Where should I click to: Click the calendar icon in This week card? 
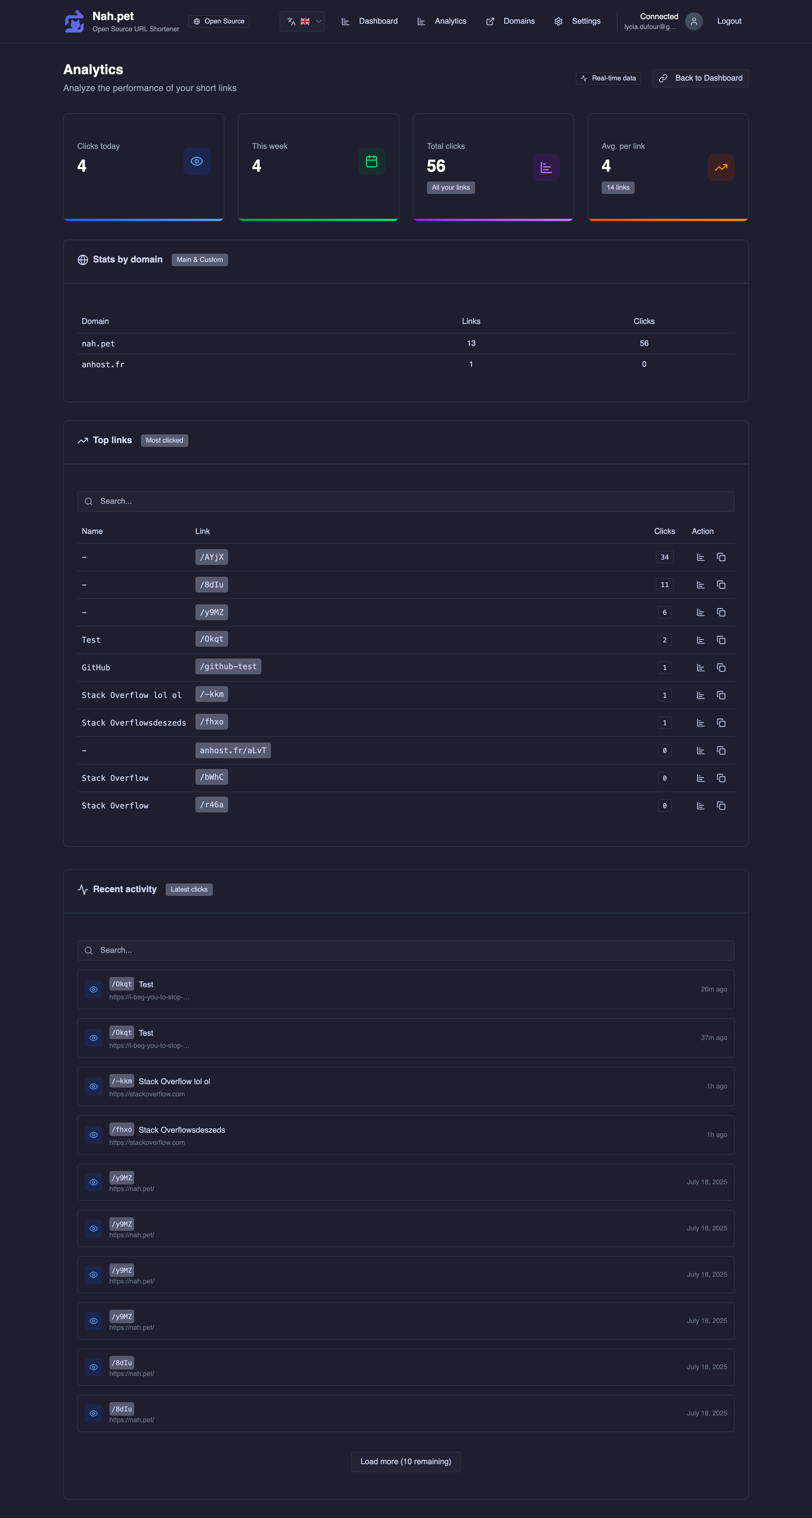[371, 162]
